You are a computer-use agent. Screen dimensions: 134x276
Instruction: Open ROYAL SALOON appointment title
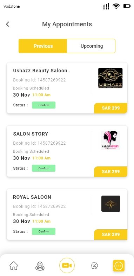pyautogui.click(x=32, y=197)
